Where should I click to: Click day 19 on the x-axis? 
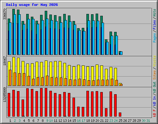(x=93, y=121)
